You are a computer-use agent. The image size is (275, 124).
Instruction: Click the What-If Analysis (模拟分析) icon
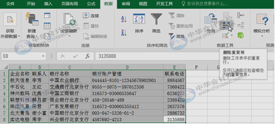click(x=262, y=19)
